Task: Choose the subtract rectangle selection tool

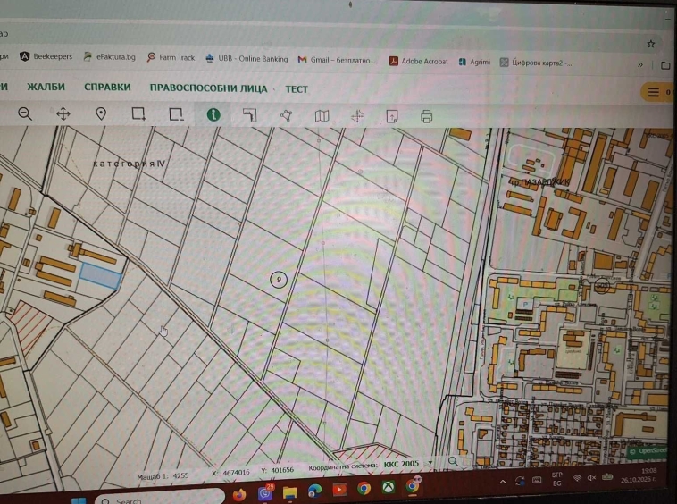Action: click(176, 114)
